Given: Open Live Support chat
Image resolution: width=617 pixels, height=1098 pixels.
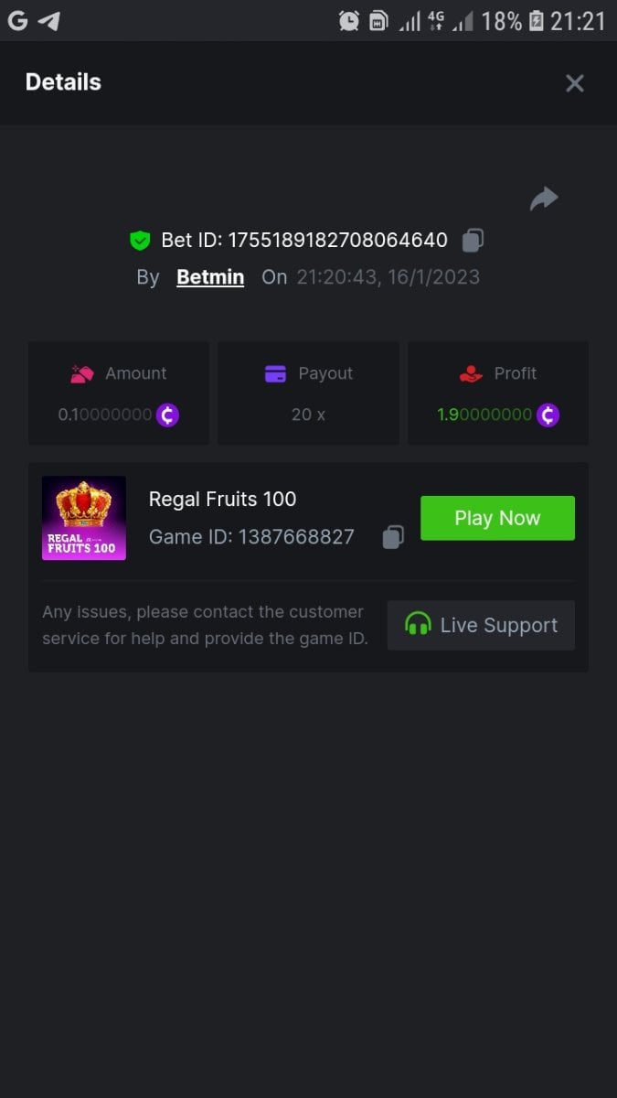Looking at the screenshot, I should coord(481,625).
